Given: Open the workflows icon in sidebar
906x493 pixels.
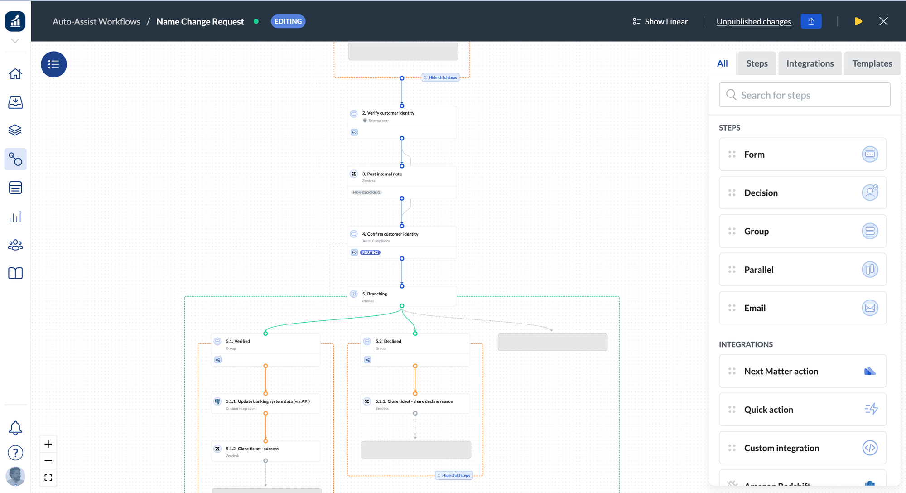Looking at the screenshot, I should tap(15, 159).
